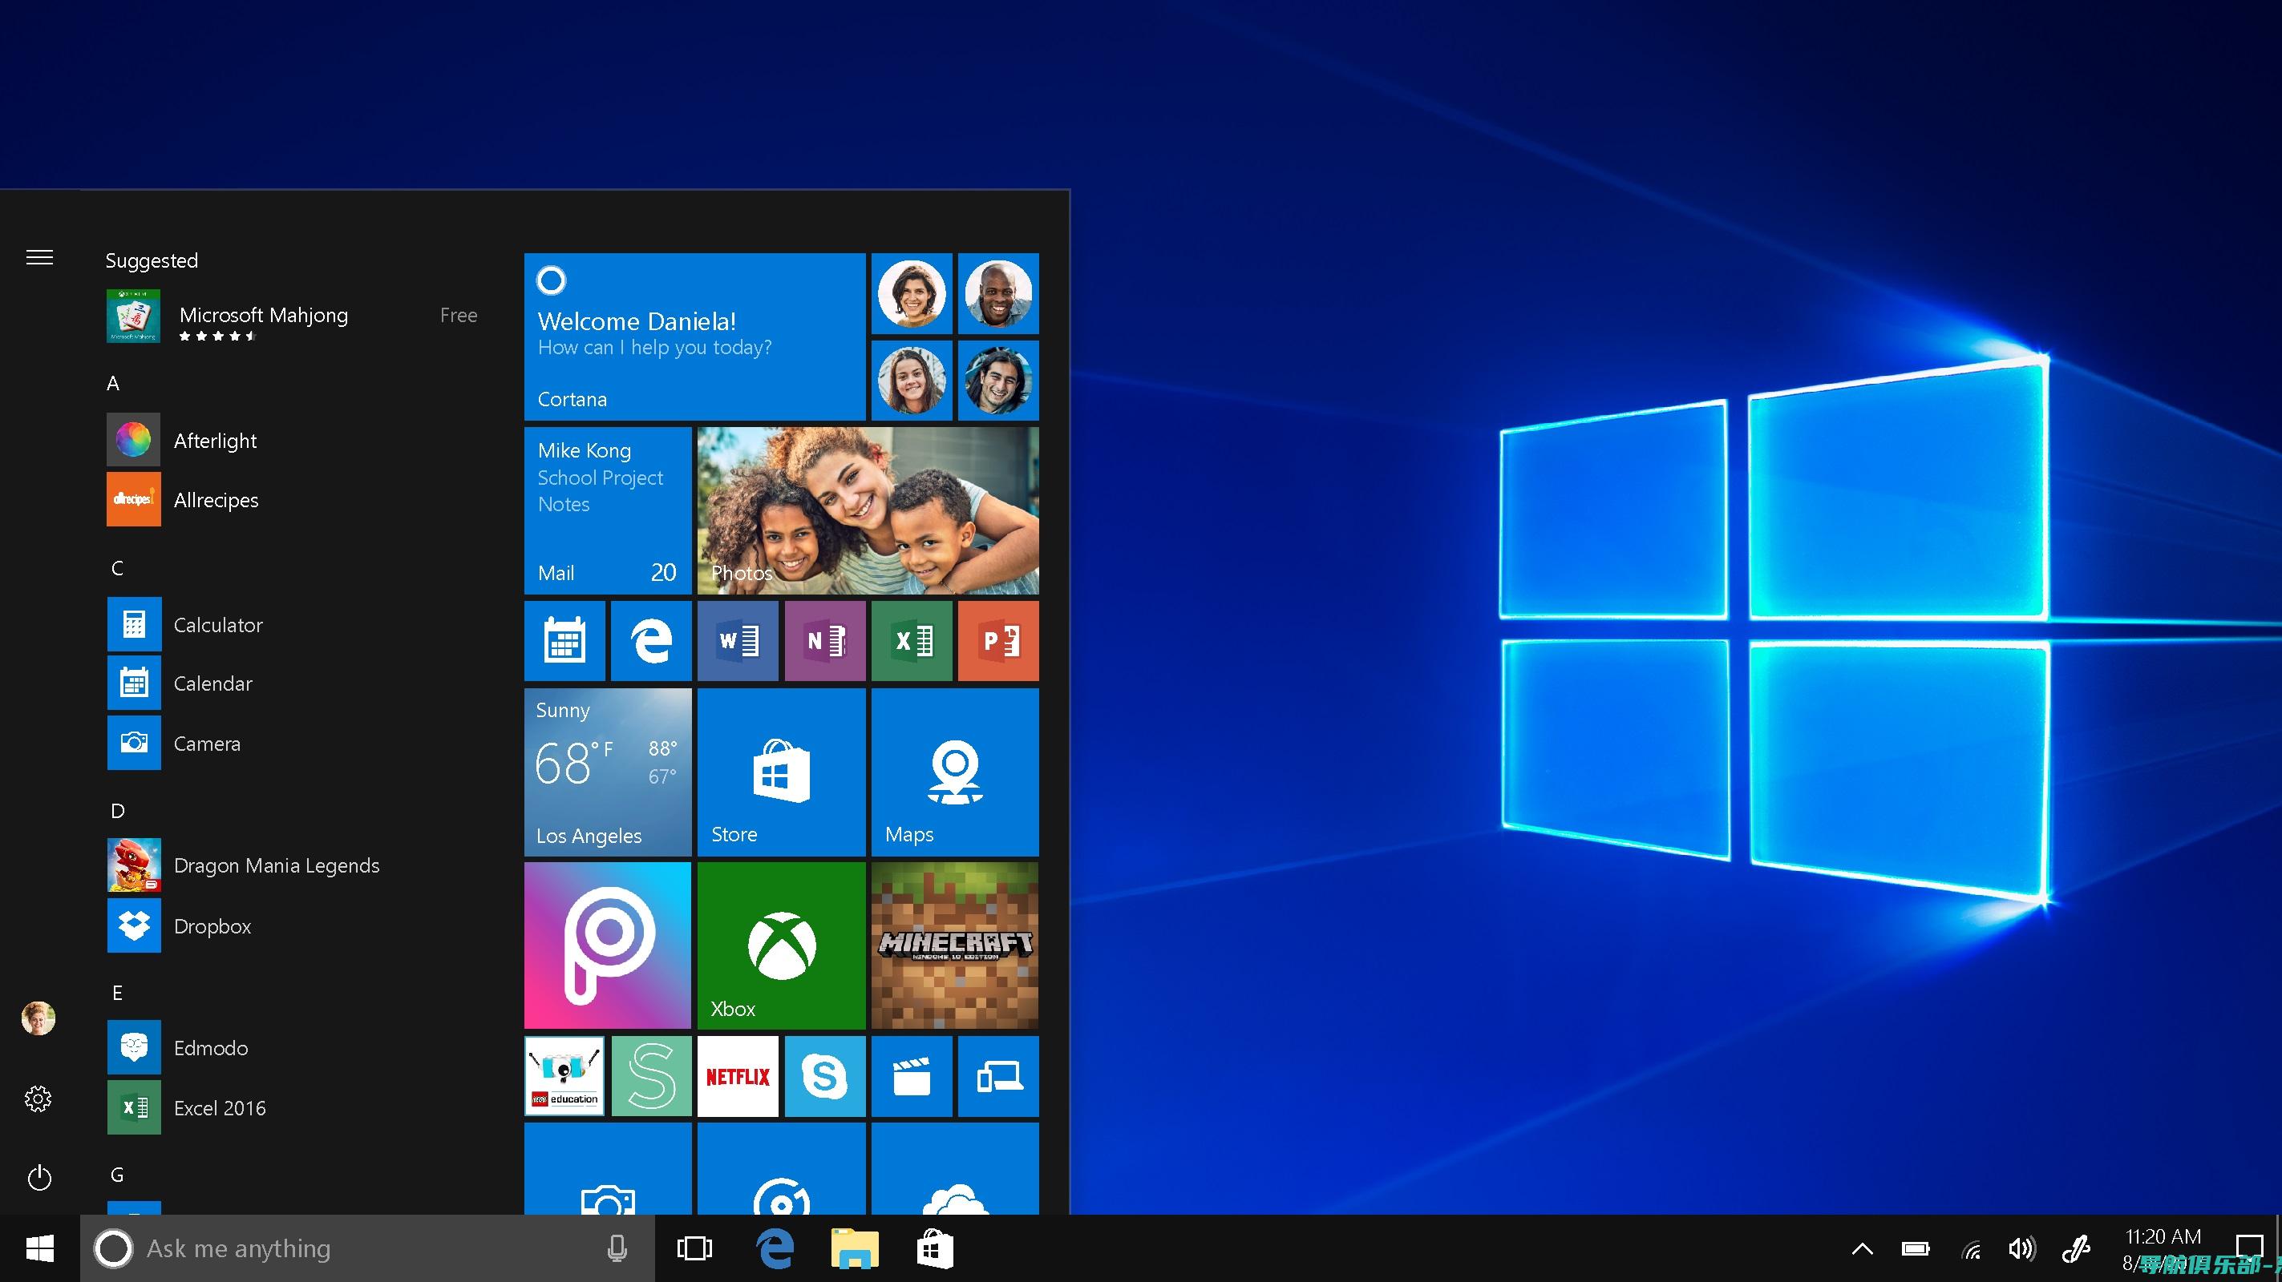Open Settings gear icon on Start menu
The image size is (2282, 1282).
39,1097
